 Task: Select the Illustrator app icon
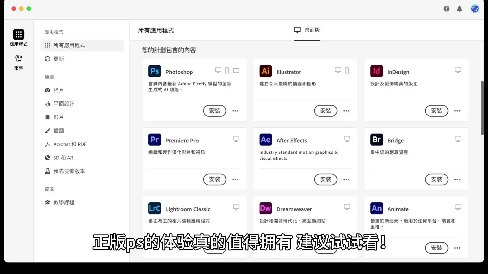[265, 71]
